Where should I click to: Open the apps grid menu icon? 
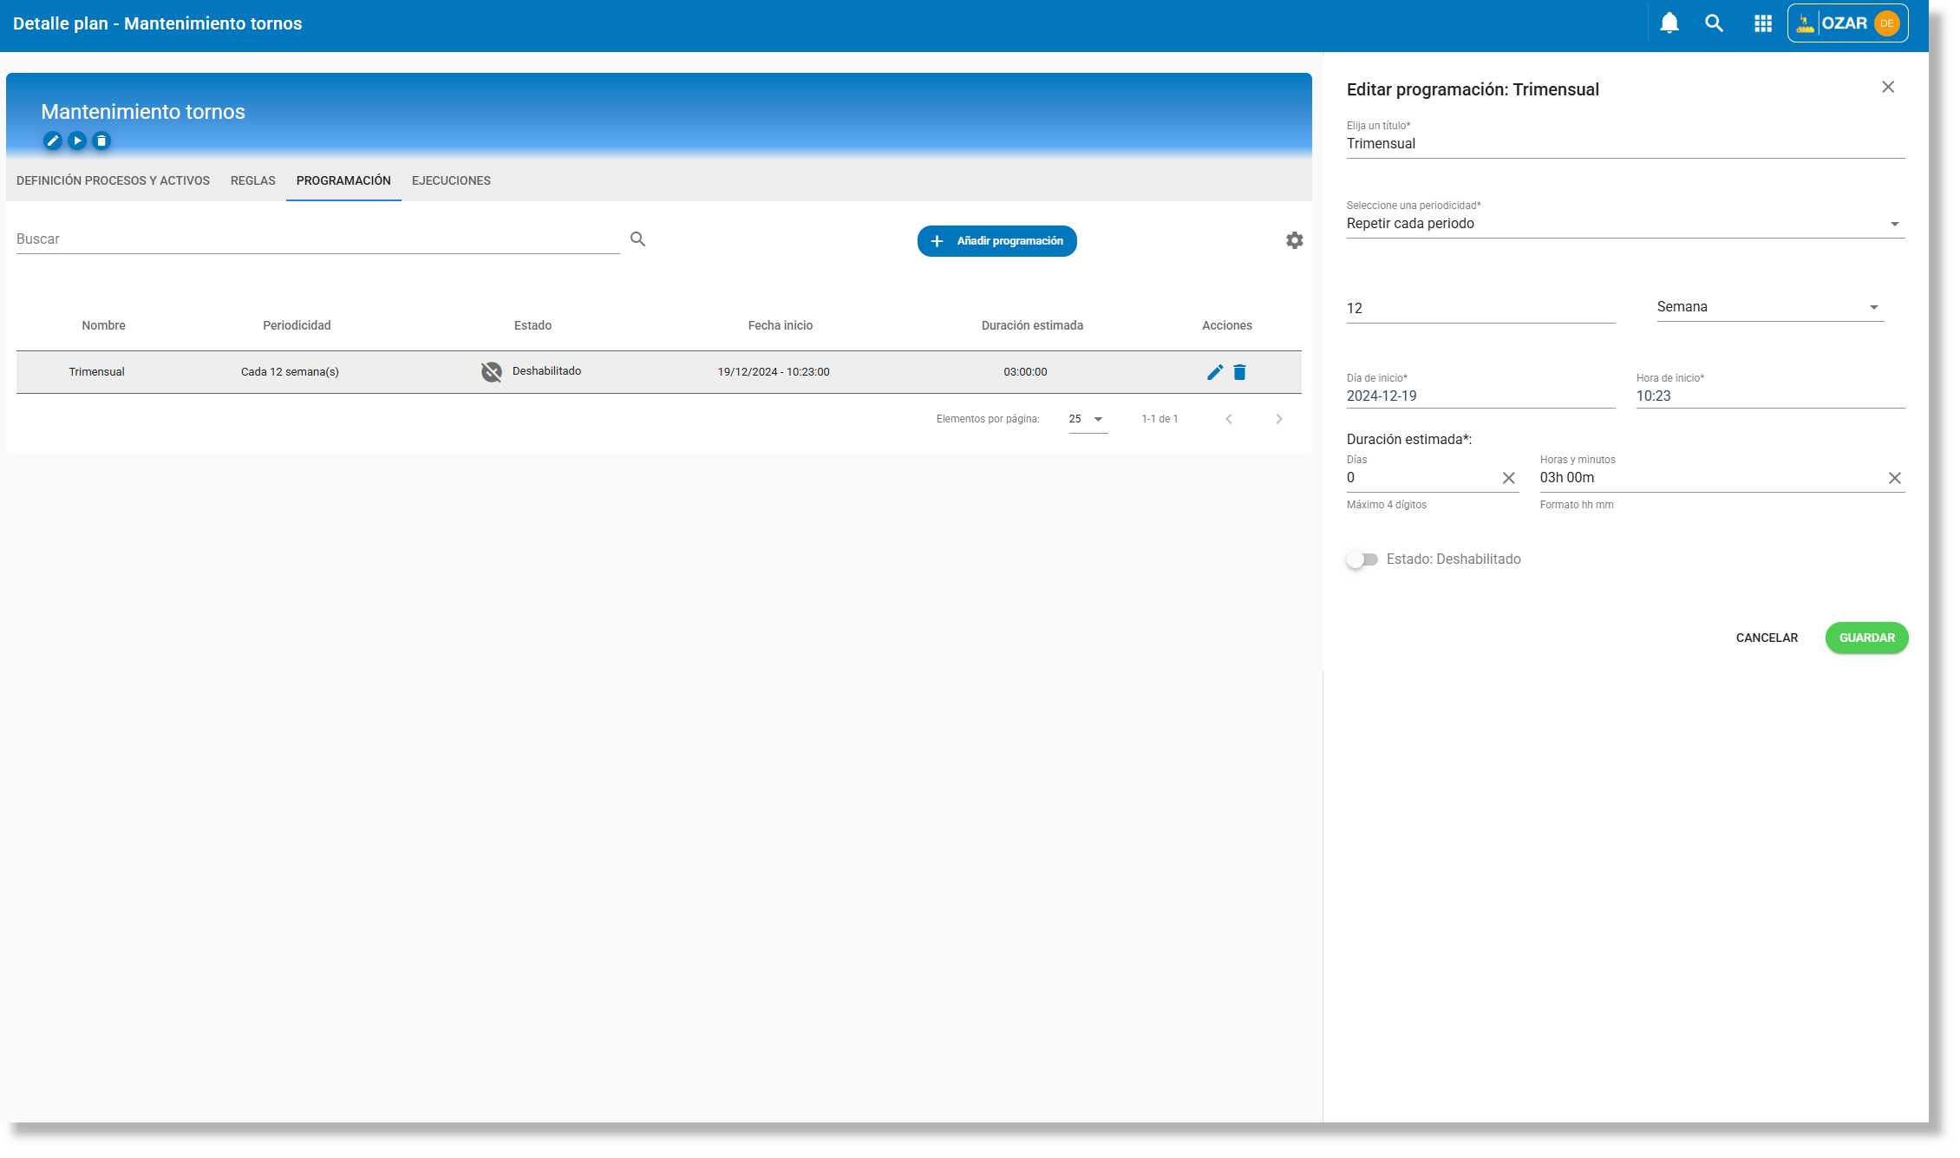click(1762, 23)
